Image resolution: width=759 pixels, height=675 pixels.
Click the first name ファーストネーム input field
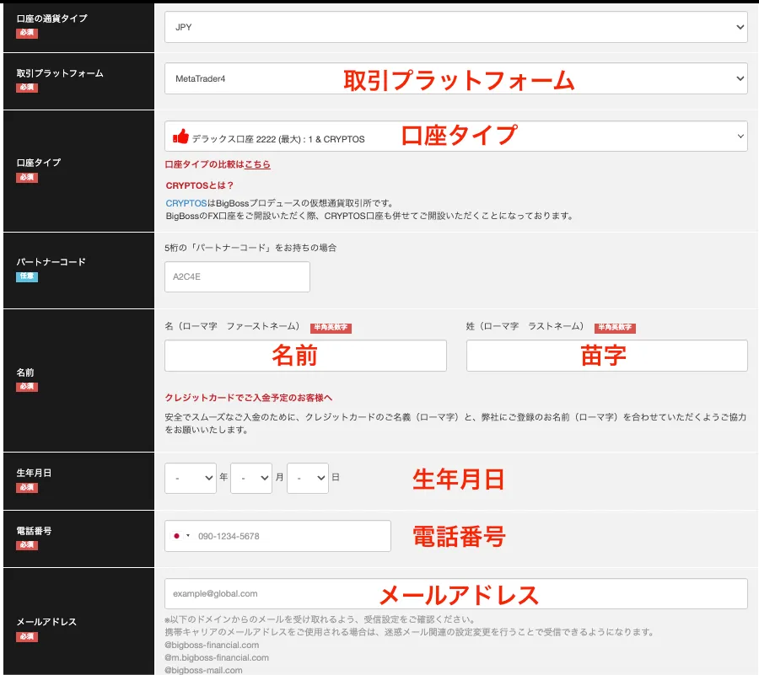(304, 355)
